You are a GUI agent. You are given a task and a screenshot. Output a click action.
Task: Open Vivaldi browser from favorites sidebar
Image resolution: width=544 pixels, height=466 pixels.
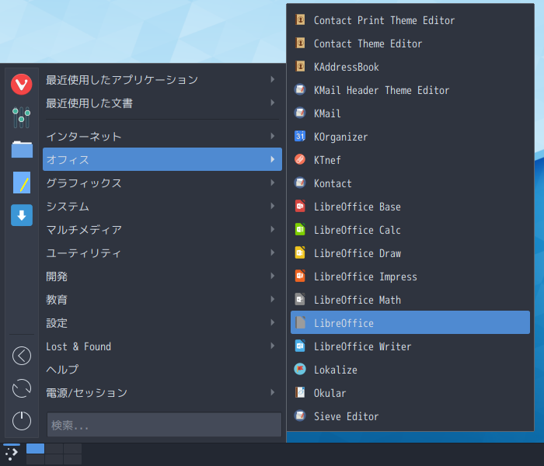point(22,84)
